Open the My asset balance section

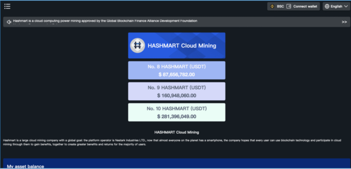click(x=25, y=166)
